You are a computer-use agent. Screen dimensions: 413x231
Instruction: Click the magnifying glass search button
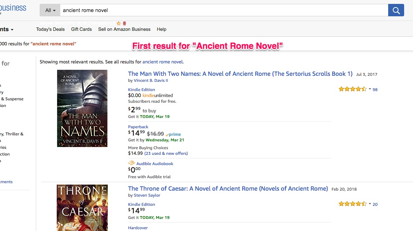396,10
